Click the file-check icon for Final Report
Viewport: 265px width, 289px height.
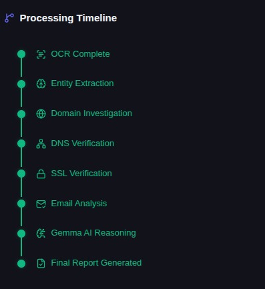click(41, 263)
